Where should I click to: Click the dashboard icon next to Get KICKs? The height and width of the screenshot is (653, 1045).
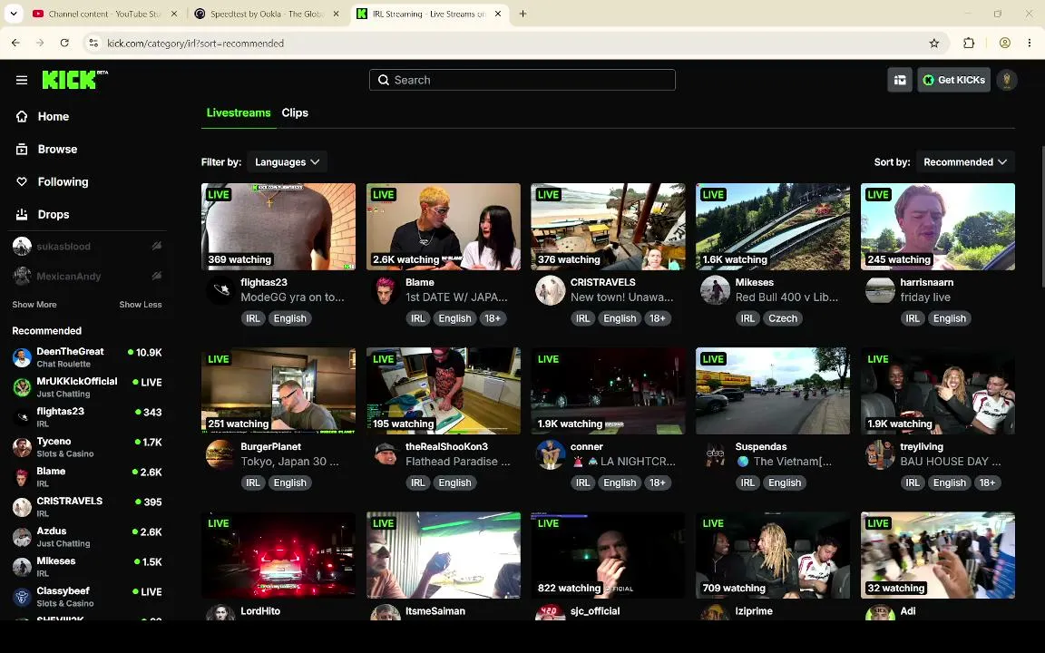tap(900, 80)
